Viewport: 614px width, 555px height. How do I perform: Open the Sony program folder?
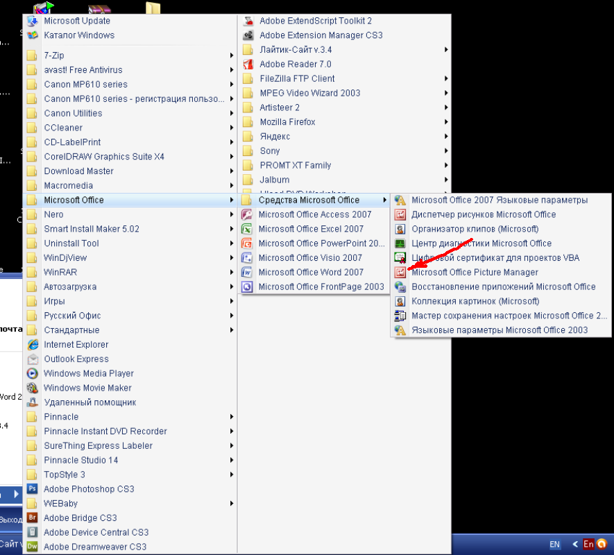pyautogui.click(x=344, y=151)
